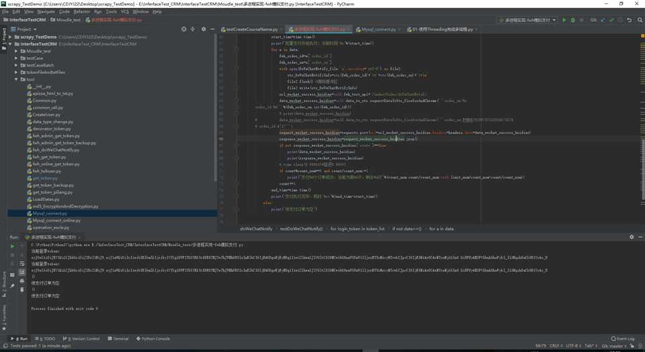Open Run panel settings gear
The width and height of the screenshot is (645, 352).
point(632,237)
